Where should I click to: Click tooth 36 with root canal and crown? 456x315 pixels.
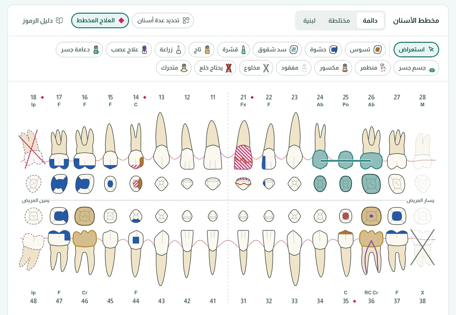pos(371,252)
